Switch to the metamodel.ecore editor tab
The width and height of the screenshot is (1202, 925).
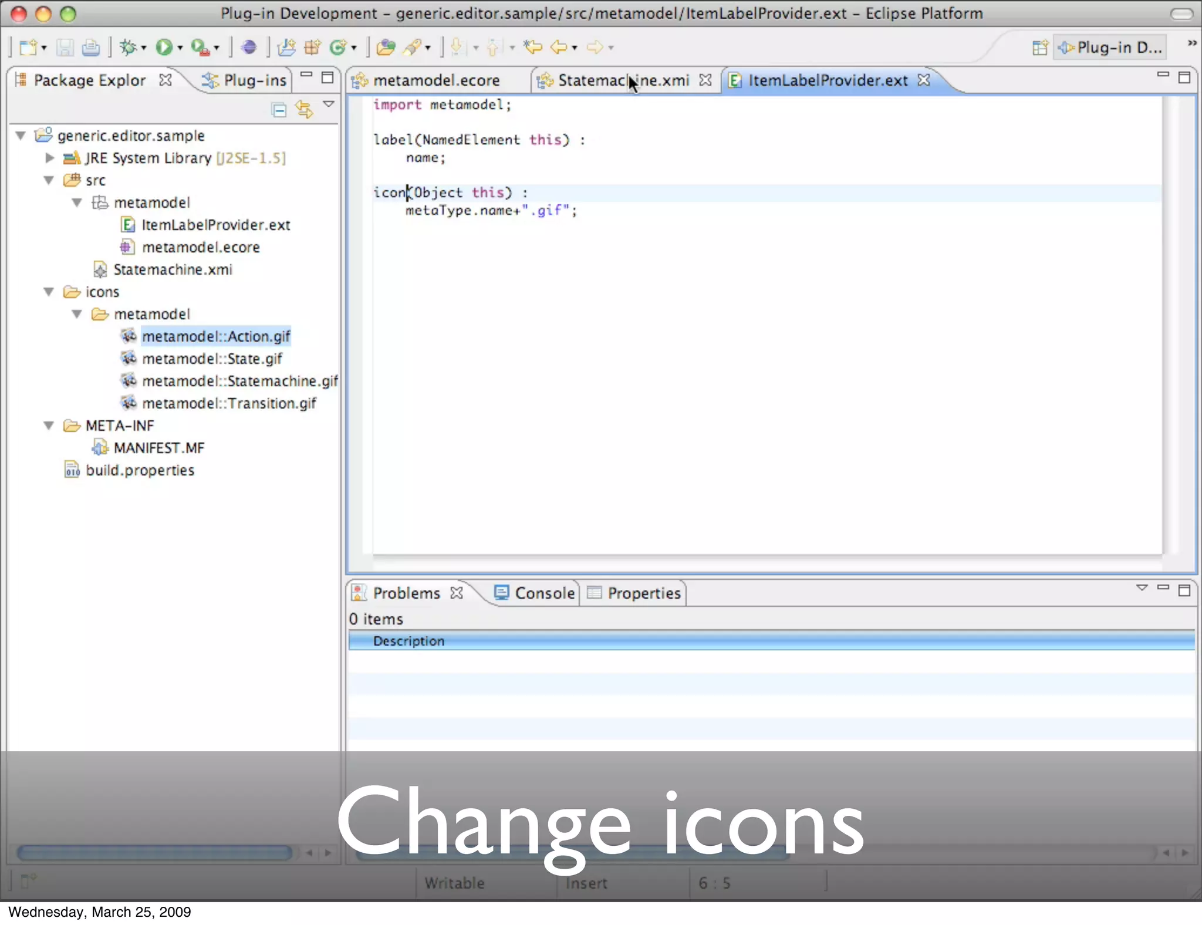435,80
